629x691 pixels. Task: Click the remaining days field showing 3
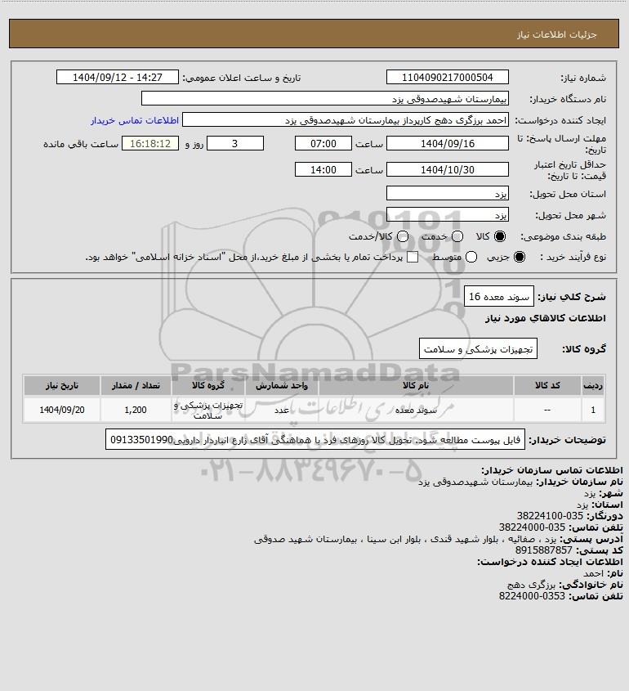tap(235, 143)
